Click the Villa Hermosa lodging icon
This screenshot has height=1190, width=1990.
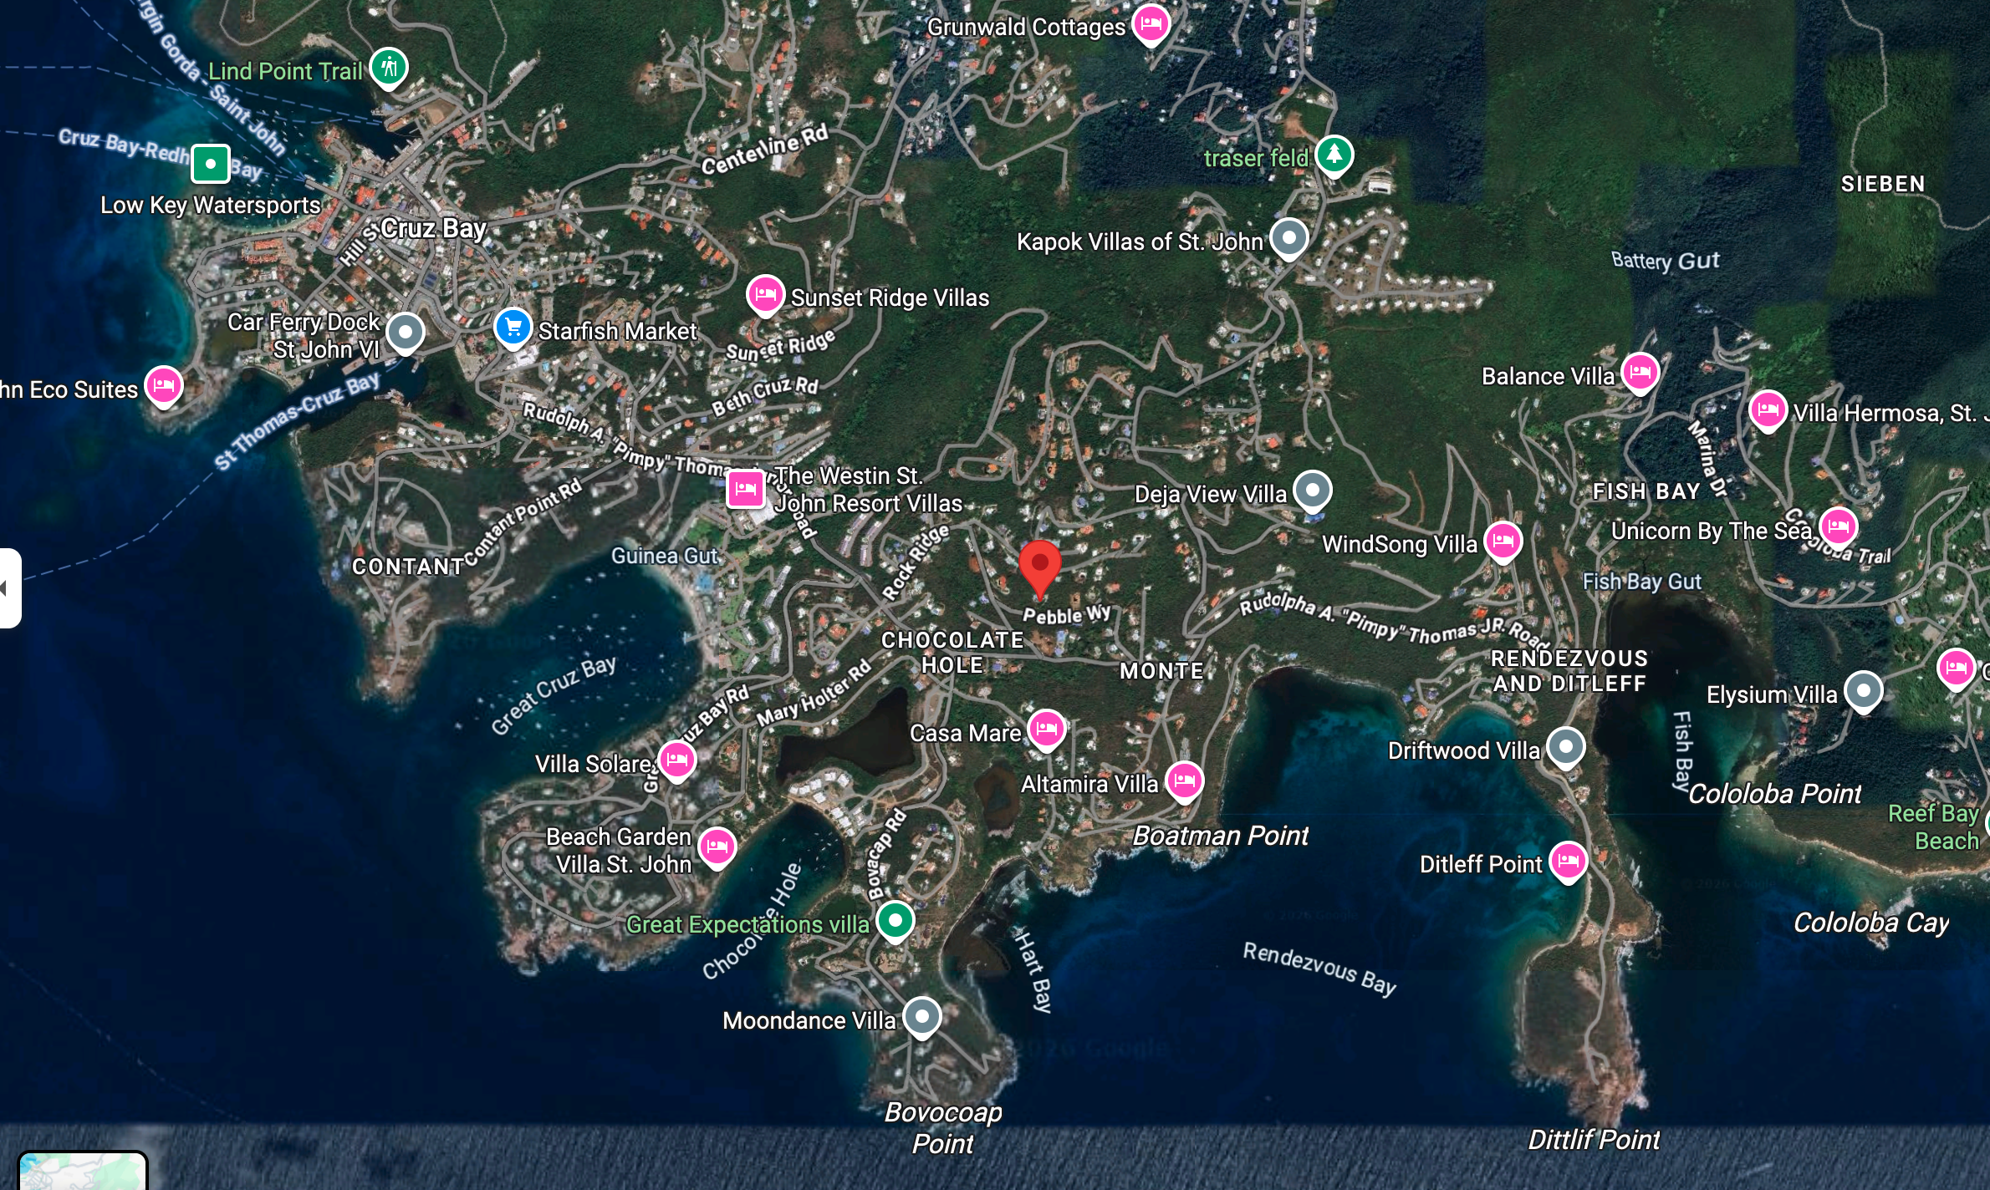(1768, 410)
